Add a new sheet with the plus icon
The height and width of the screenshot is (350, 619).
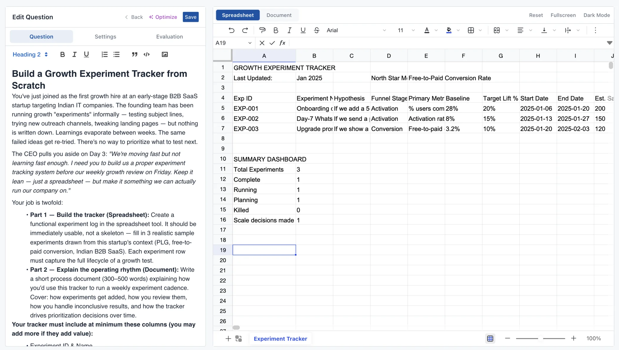click(228, 339)
